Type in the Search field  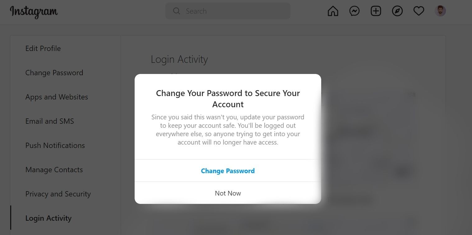click(233, 11)
